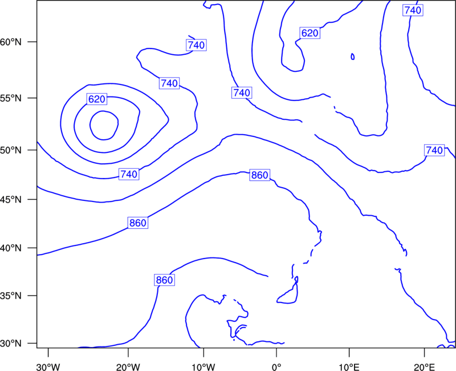
Task: Click the 0° longitude axis label
Action: pos(276,367)
